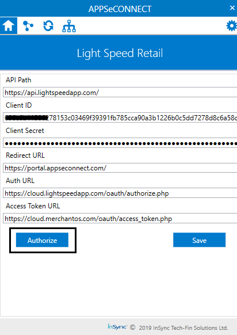Open the hierarchy network icon
Image resolution: width=237 pixels, height=335 pixels.
click(x=69, y=26)
